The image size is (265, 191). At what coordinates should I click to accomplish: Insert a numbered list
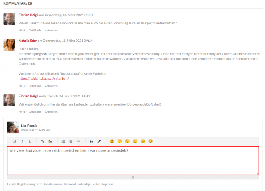(x=71, y=141)
